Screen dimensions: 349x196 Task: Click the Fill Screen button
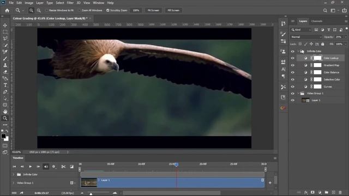point(173,10)
